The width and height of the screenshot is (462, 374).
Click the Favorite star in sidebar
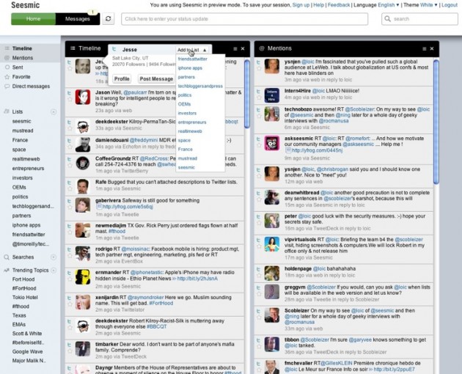pyautogui.click(x=7, y=76)
